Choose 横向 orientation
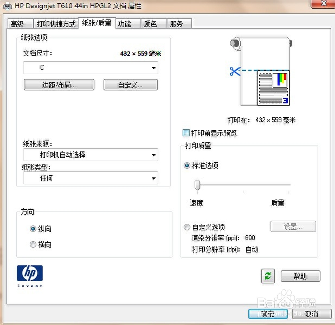 [33, 244]
